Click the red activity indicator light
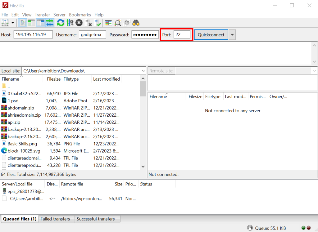Image resolution: width=318 pixels, height=232 pixels. click(309, 228)
